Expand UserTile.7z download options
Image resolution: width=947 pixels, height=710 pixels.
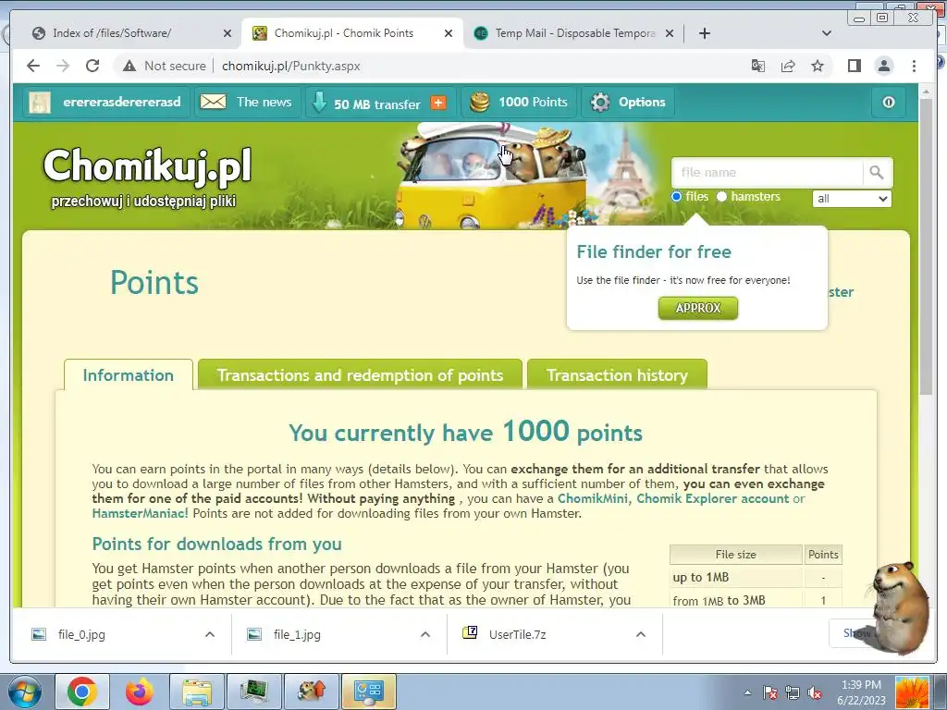[x=641, y=634]
